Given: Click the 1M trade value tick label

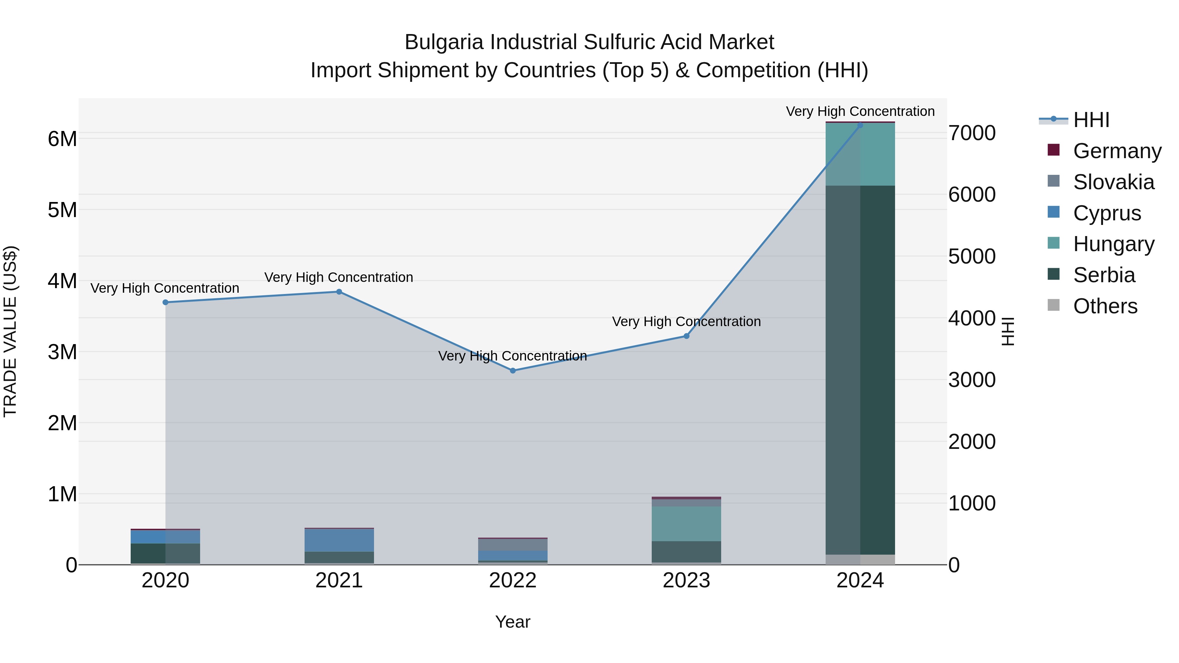Looking at the screenshot, I should (62, 494).
